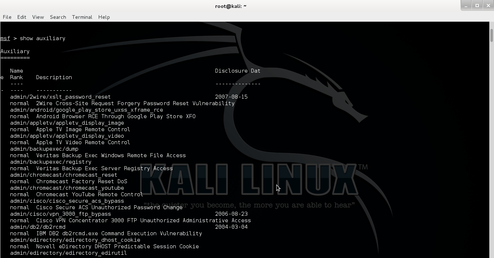Click admin/backupexec/dump module
Screen dimensions: 494x258
pyautogui.click(x=44, y=149)
